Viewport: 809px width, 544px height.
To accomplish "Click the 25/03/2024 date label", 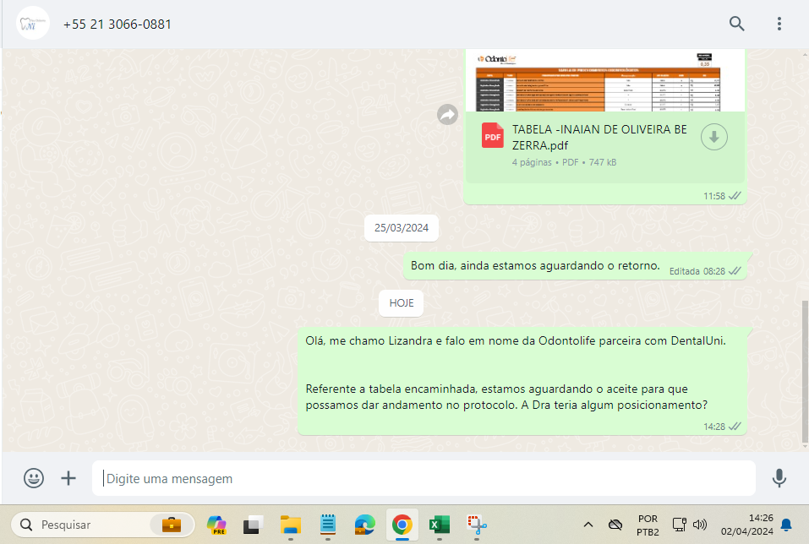I will (402, 228).
